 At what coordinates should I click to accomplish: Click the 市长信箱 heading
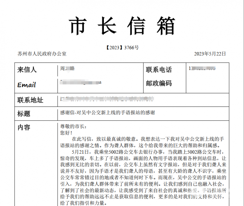click(x=122, y=26)
